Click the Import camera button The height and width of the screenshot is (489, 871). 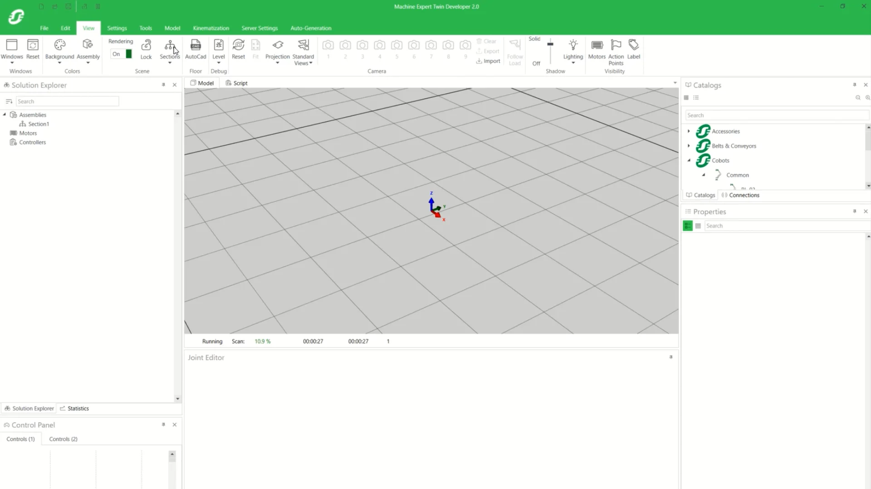[x=488, y=61]
